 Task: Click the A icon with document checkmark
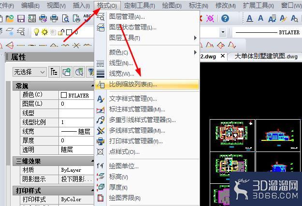coord(272,19)
